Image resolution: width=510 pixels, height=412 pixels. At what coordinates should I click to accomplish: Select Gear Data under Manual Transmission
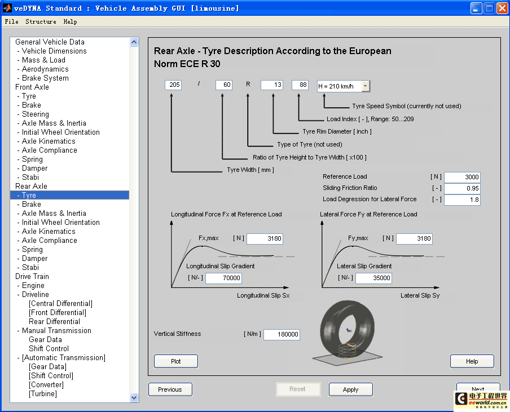pos(45,339)
